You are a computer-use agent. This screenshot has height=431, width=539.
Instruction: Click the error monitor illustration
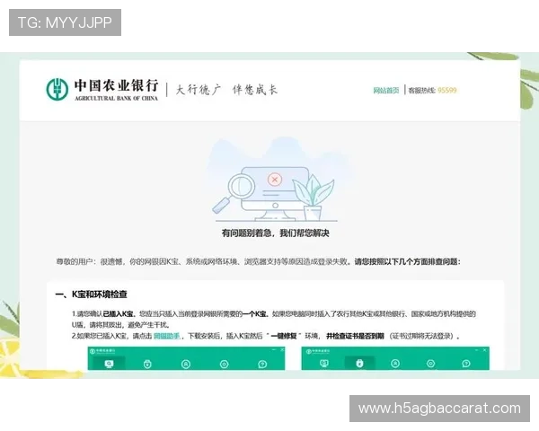pyautogui.click(x=275, y=194)
